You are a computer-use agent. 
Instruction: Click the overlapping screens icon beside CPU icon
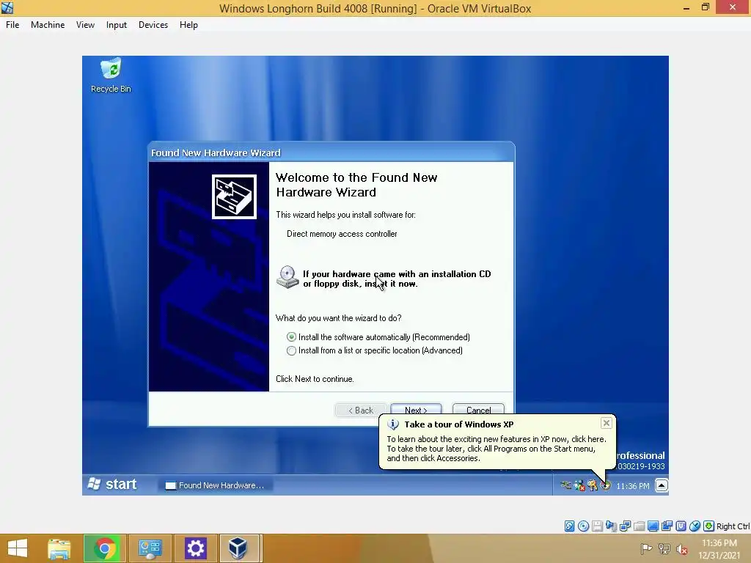tap(667, 526)
